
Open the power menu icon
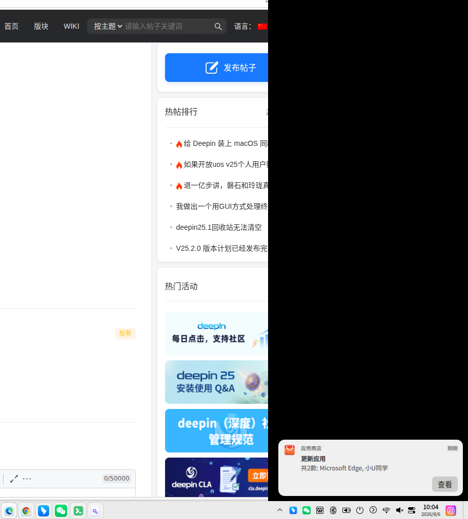click(x=360, y=510)
